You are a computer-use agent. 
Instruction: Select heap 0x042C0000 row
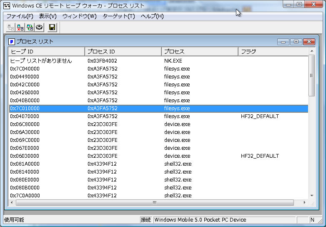click(158, 84)
